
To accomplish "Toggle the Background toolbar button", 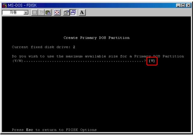I will [x=73, y=13].
